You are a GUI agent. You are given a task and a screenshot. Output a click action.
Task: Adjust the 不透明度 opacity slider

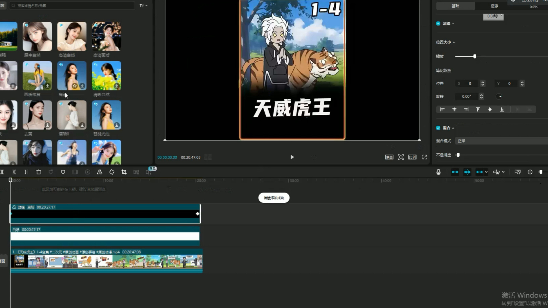click(458, 155)
